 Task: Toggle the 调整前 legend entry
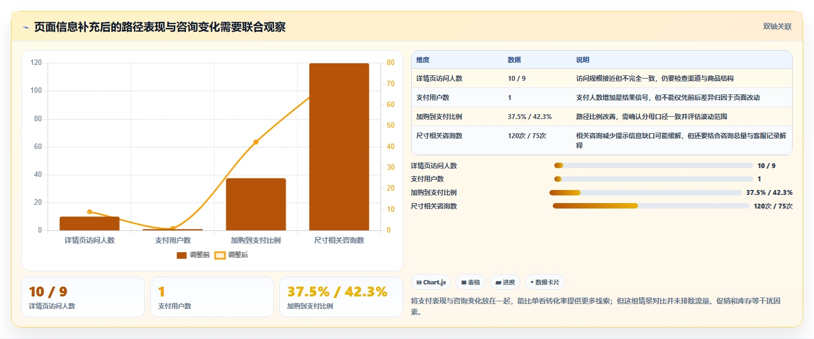click(x=193, y=255)
